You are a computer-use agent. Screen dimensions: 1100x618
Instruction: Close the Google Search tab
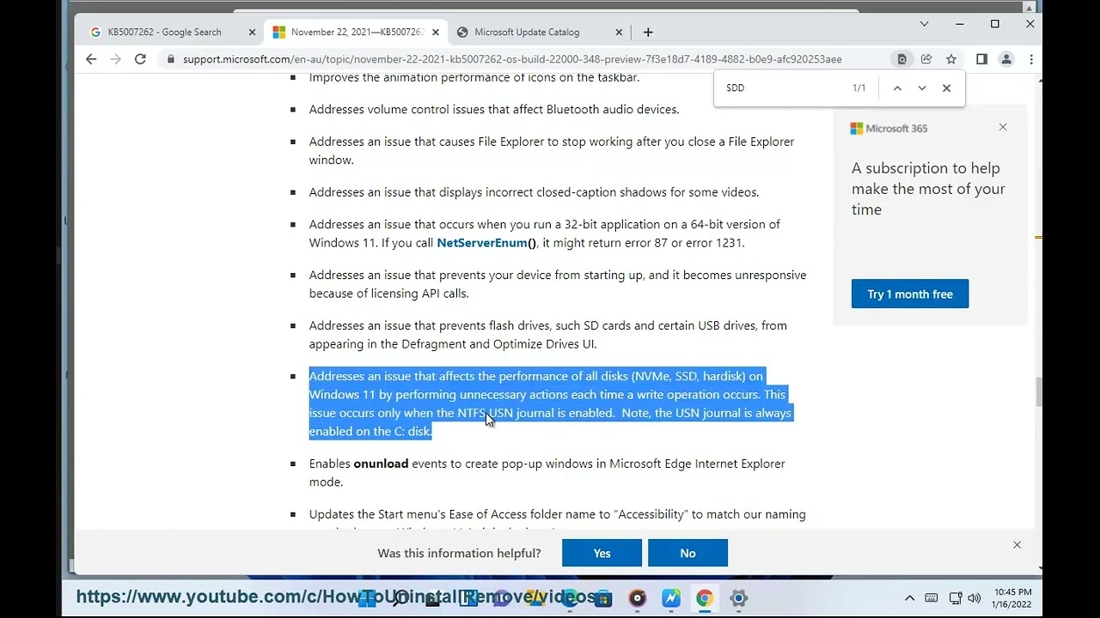click(x=252, y=32)
